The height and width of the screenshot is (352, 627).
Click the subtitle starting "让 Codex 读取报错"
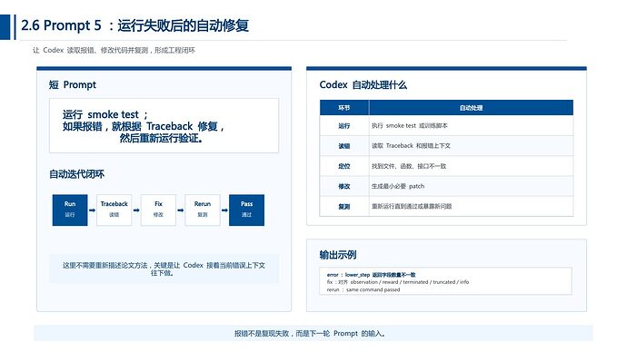pos(114,50)
